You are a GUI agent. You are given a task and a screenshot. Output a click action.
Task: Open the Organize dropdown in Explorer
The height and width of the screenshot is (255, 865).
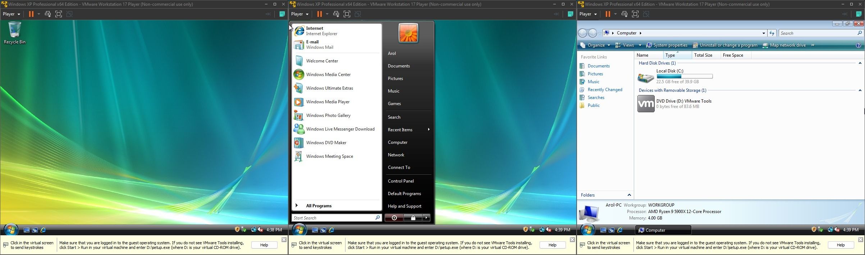(595, 45)
